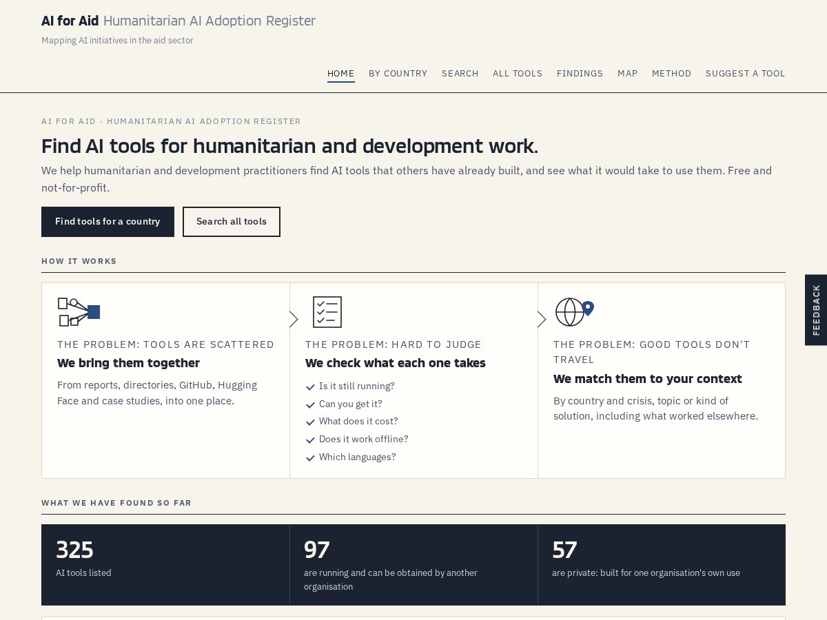Screen dimensions: 827x620
Task: Click the 325 statistic number
Action: pos(74,550)
